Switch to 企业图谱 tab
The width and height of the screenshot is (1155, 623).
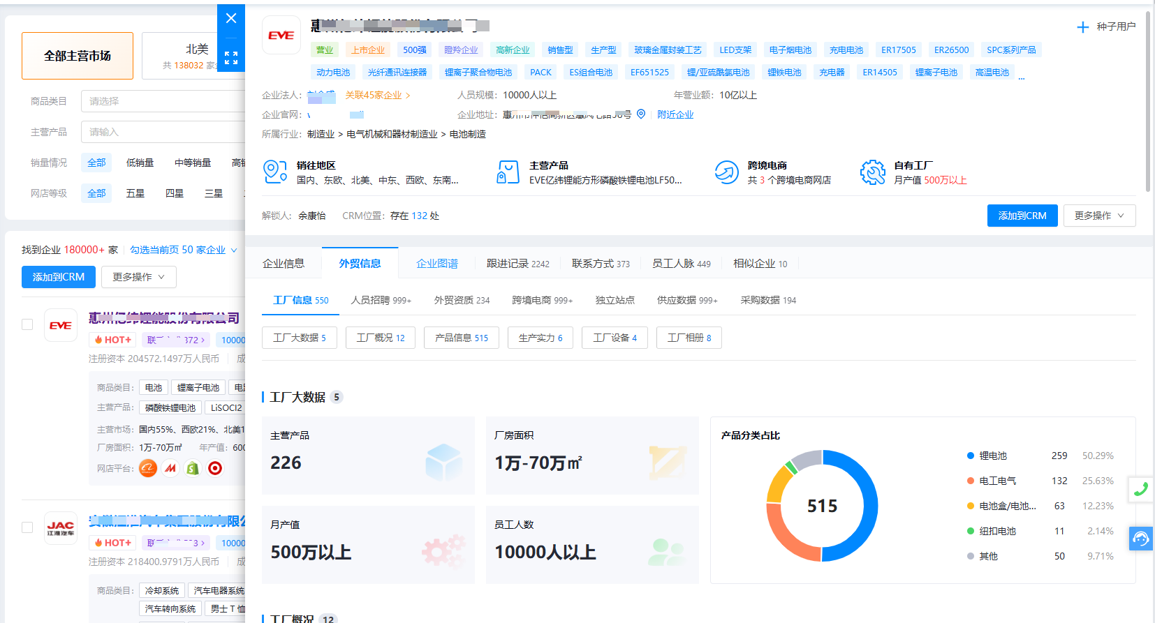coord(437,263)
